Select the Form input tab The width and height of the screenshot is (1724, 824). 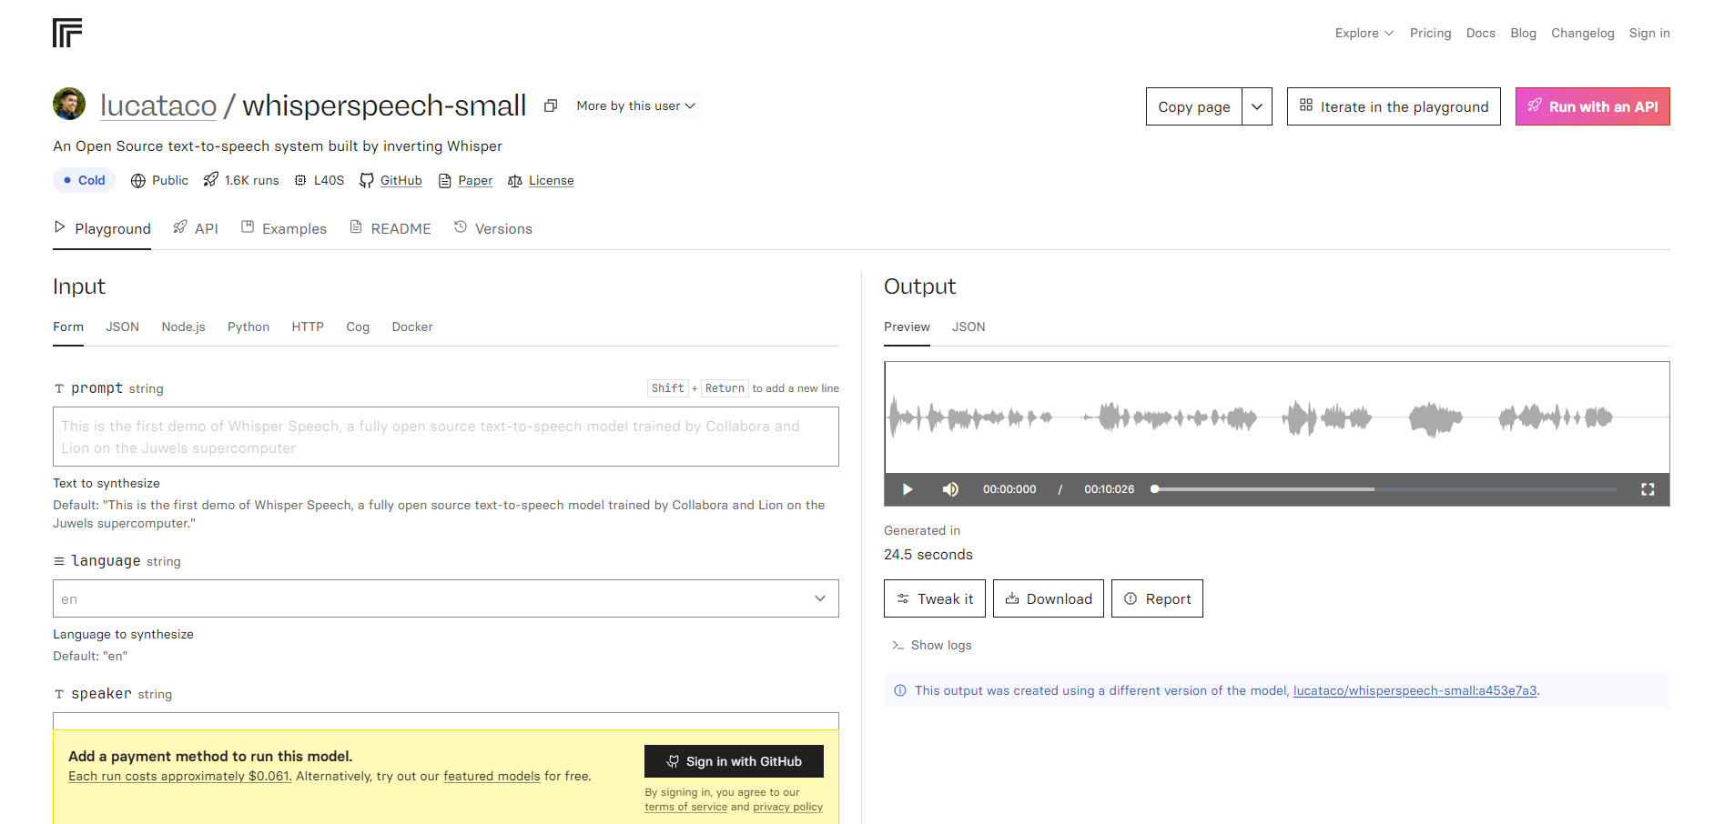coord(68,327)
